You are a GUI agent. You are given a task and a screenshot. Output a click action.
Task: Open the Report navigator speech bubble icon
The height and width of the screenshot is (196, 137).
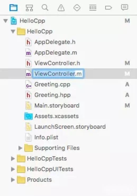[x=125, y=7]
